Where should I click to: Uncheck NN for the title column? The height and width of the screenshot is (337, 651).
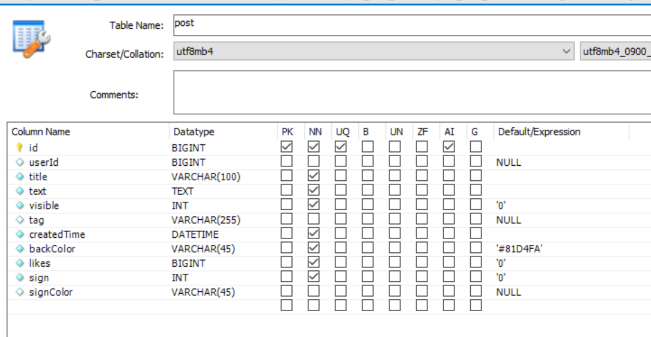pos(313,175)
